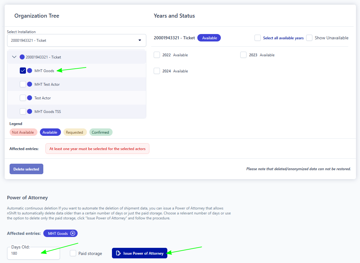Click the Select all available years link

coord(283,38)
